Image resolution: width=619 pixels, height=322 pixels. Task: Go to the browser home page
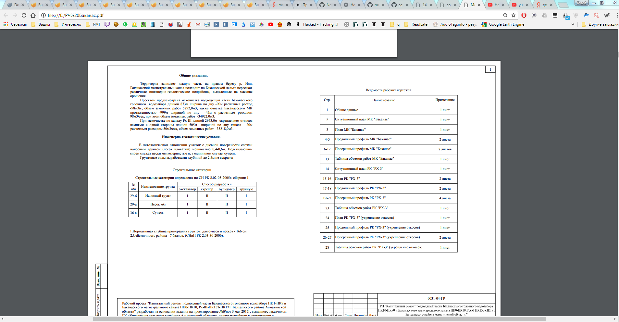click(33, 15)
